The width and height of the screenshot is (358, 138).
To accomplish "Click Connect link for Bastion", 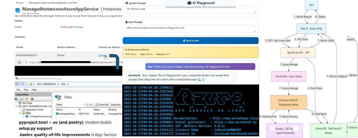I will pos(103,55).
